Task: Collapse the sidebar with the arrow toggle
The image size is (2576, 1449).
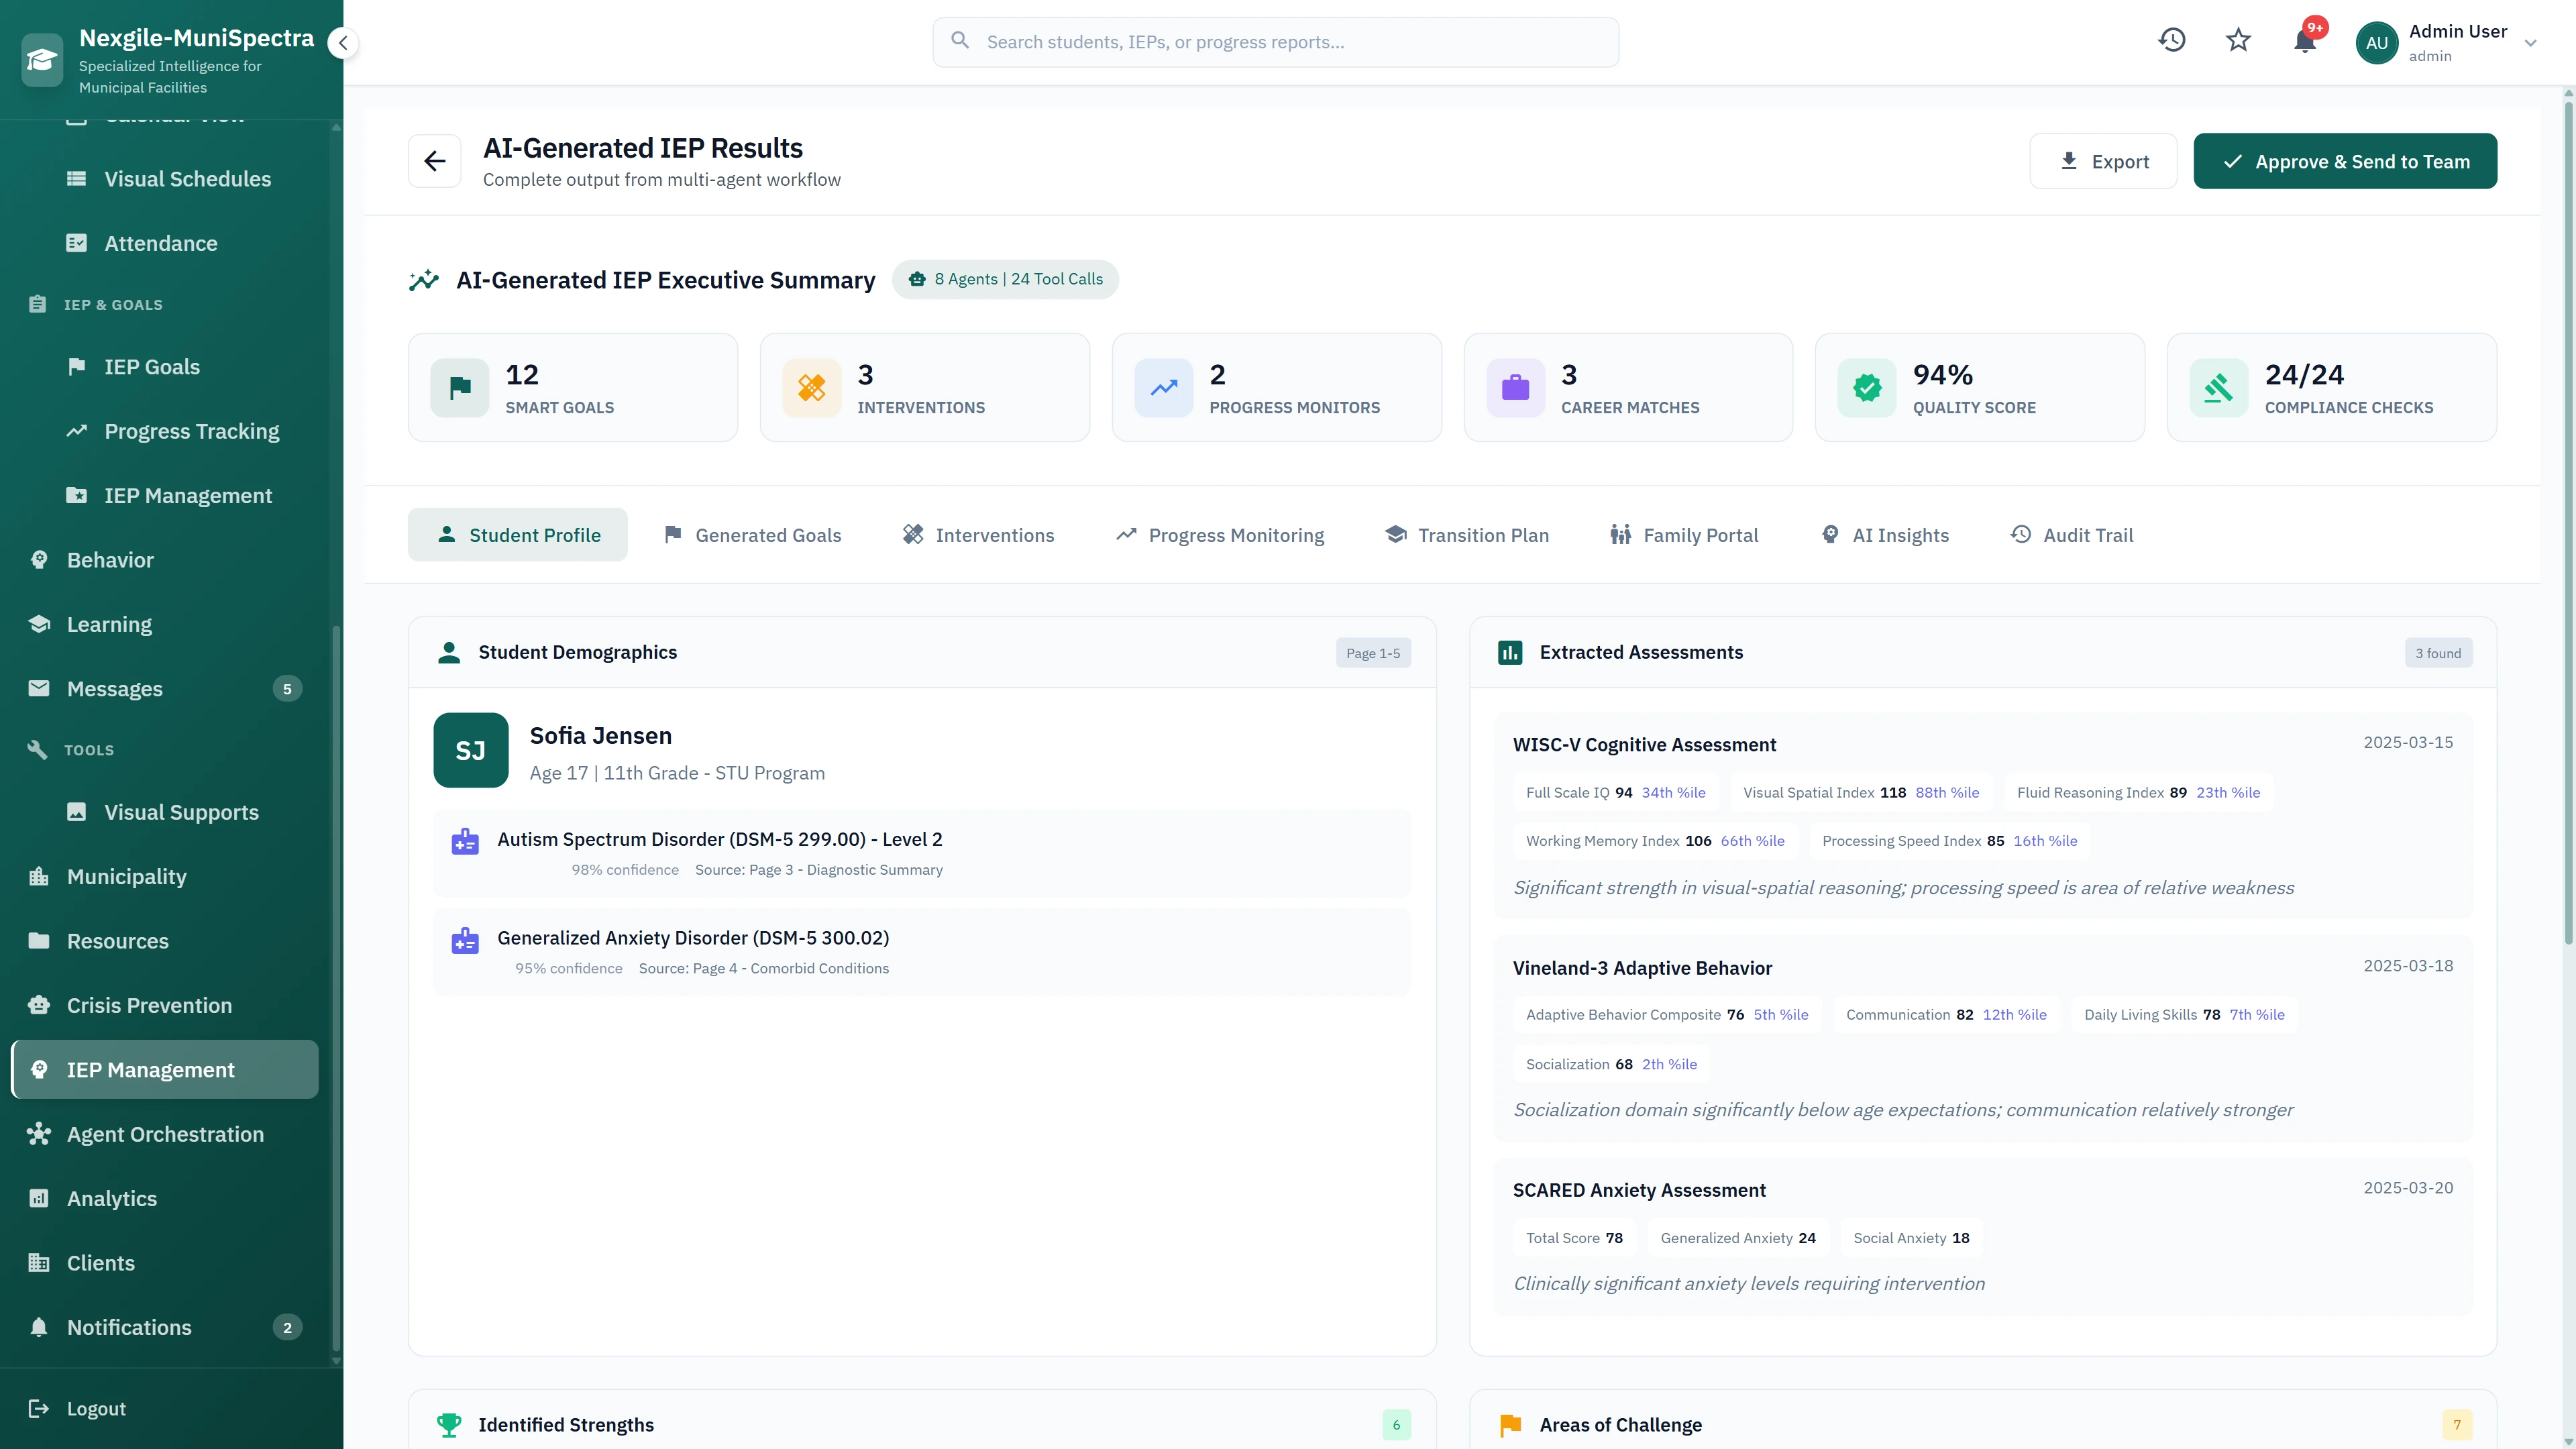Action: coord(343,42)
